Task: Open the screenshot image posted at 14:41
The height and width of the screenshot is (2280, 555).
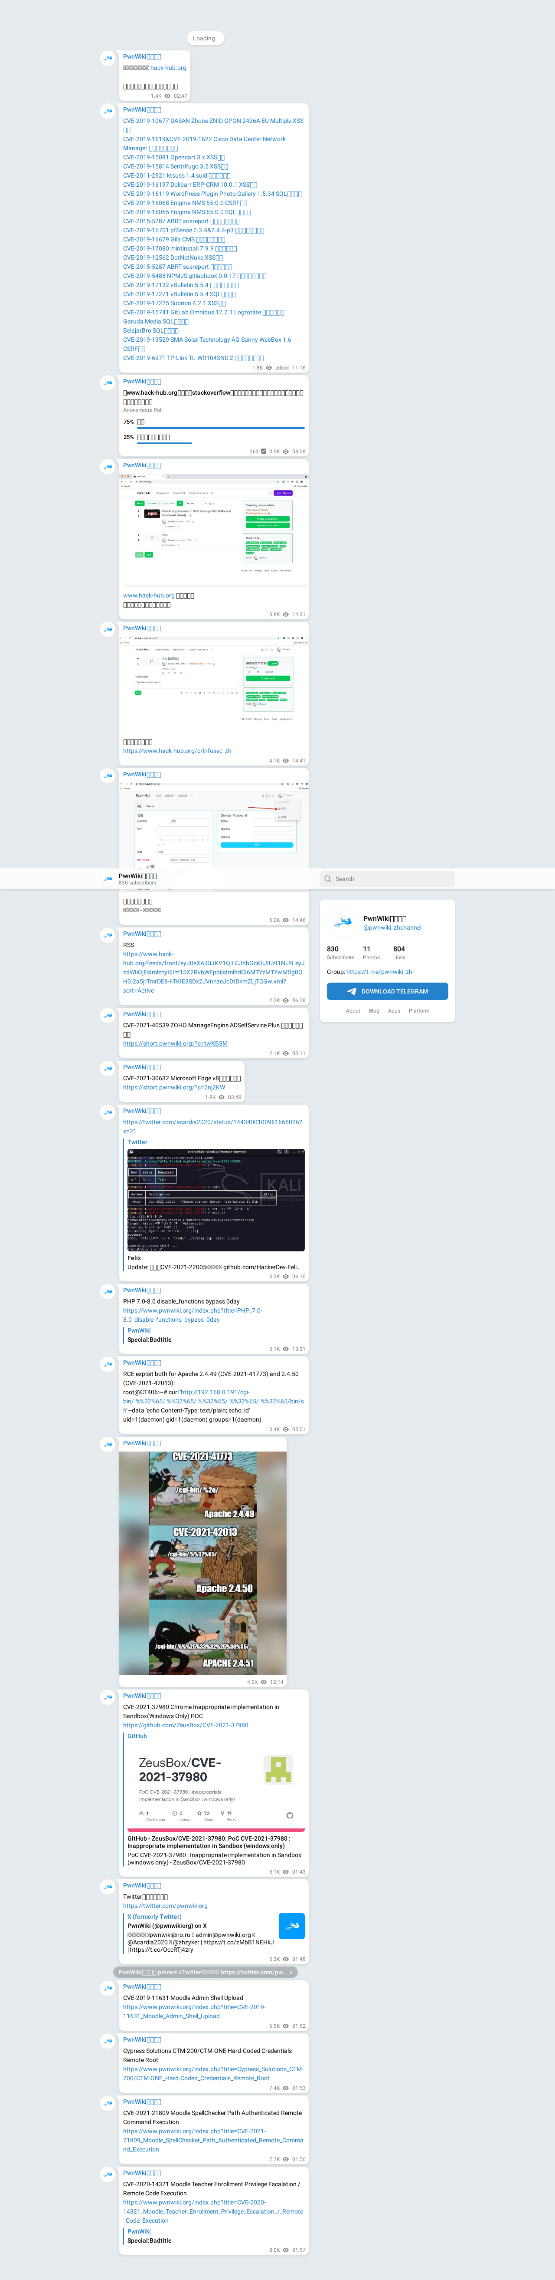Action: 214,684
